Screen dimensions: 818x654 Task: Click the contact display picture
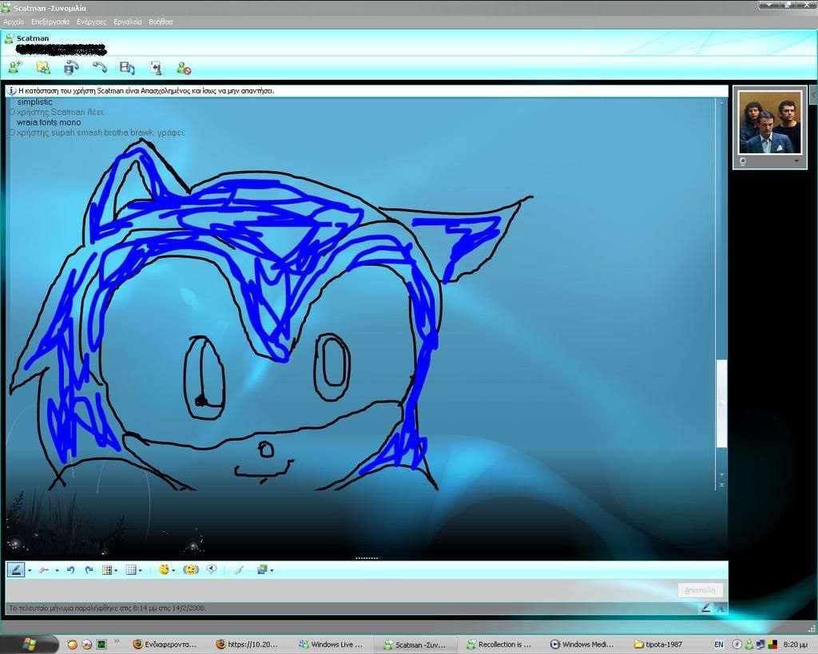[769, 122]
